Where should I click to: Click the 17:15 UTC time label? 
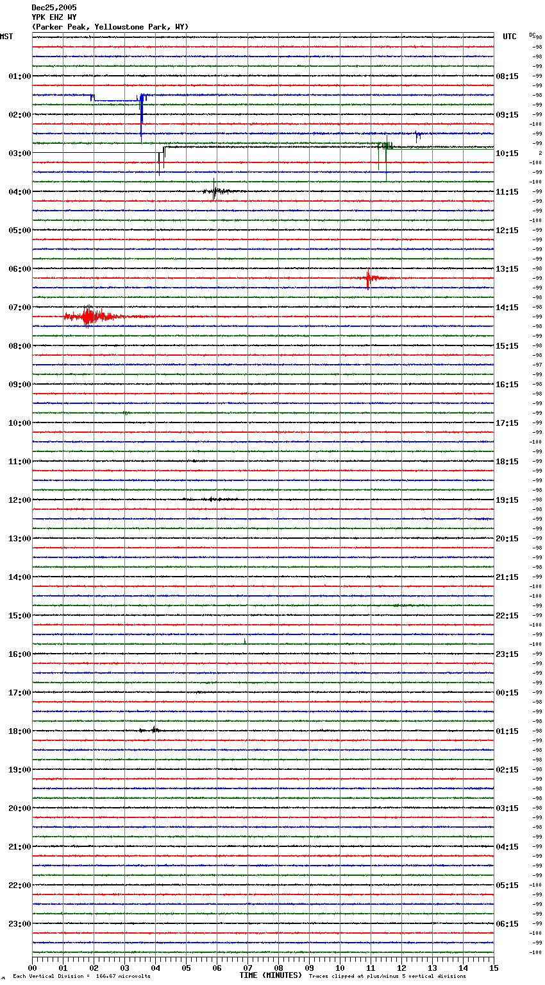coord(507,423)
